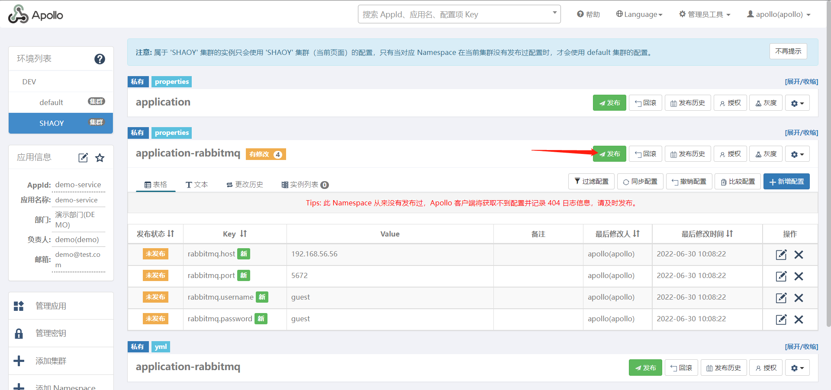This screenshot has width=831, height=390.
Task: Open the admin tools dropdown menu
Action: point(705,14)
